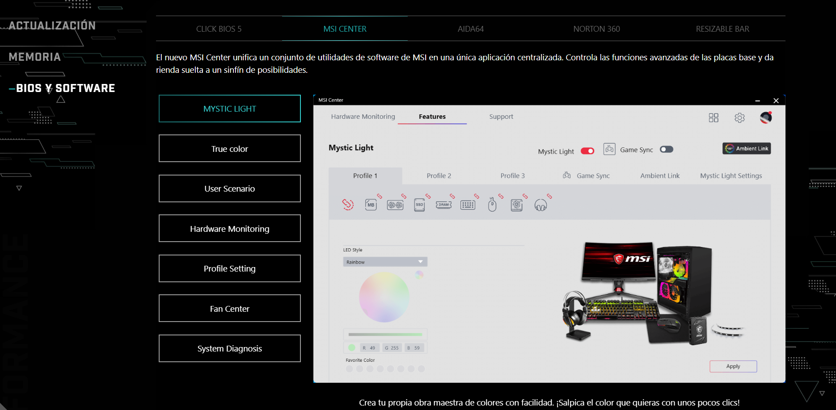Image resolution: width=836 pixels, height=410 pixels.
Task: Open the BIOS Y SOFTWARE sidebar section
Action: click(65, 88)
